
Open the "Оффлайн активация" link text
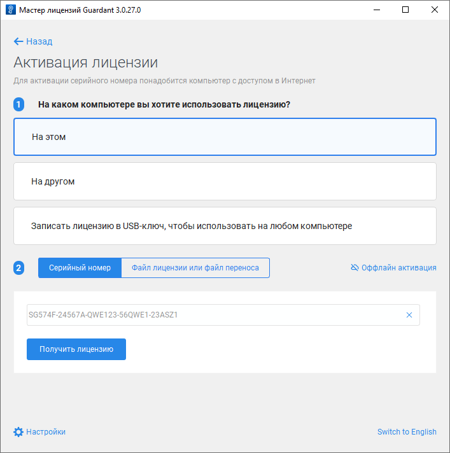[x=399, y=268]
